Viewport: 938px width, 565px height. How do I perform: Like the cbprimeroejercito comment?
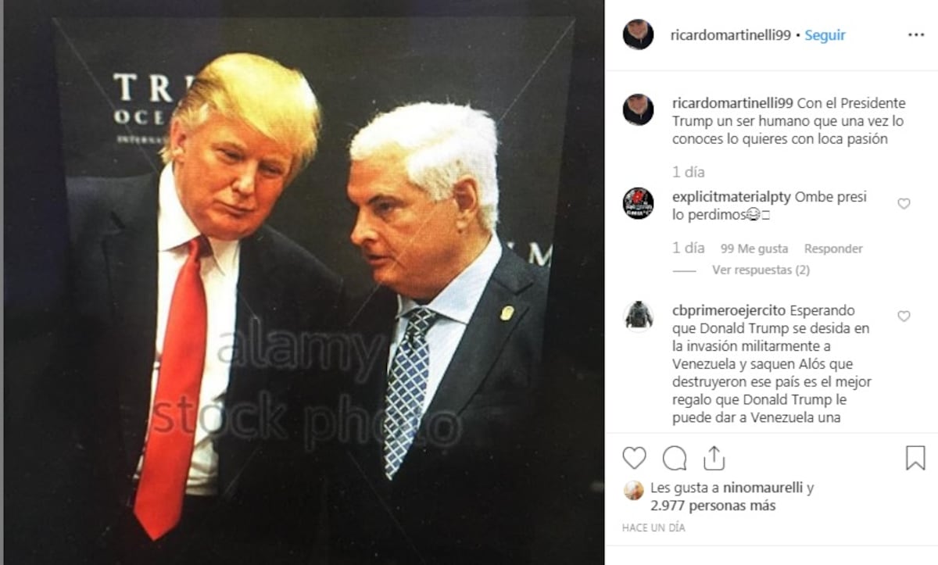[904, 316]
